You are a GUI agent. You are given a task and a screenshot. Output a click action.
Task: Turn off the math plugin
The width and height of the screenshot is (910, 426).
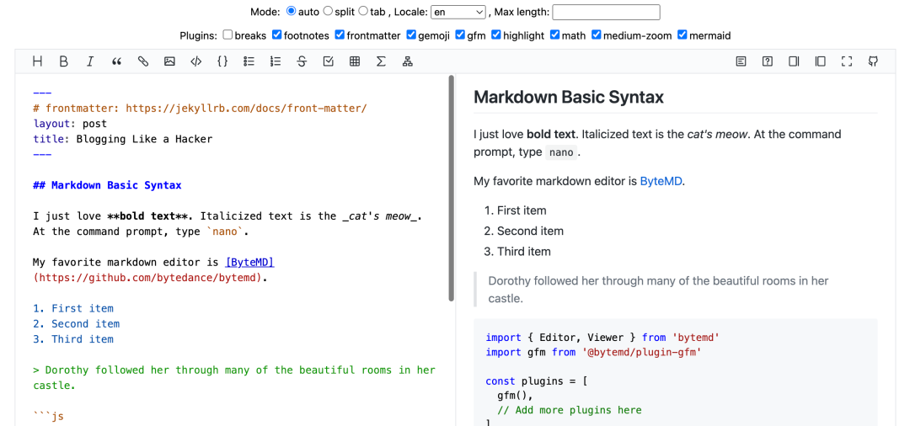click(555, 35)
